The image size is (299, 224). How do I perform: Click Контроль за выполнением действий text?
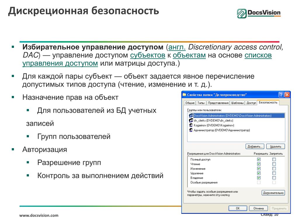click(x=100, y=176)
